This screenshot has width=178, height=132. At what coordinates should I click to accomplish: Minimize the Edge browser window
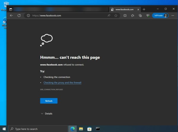158,9
